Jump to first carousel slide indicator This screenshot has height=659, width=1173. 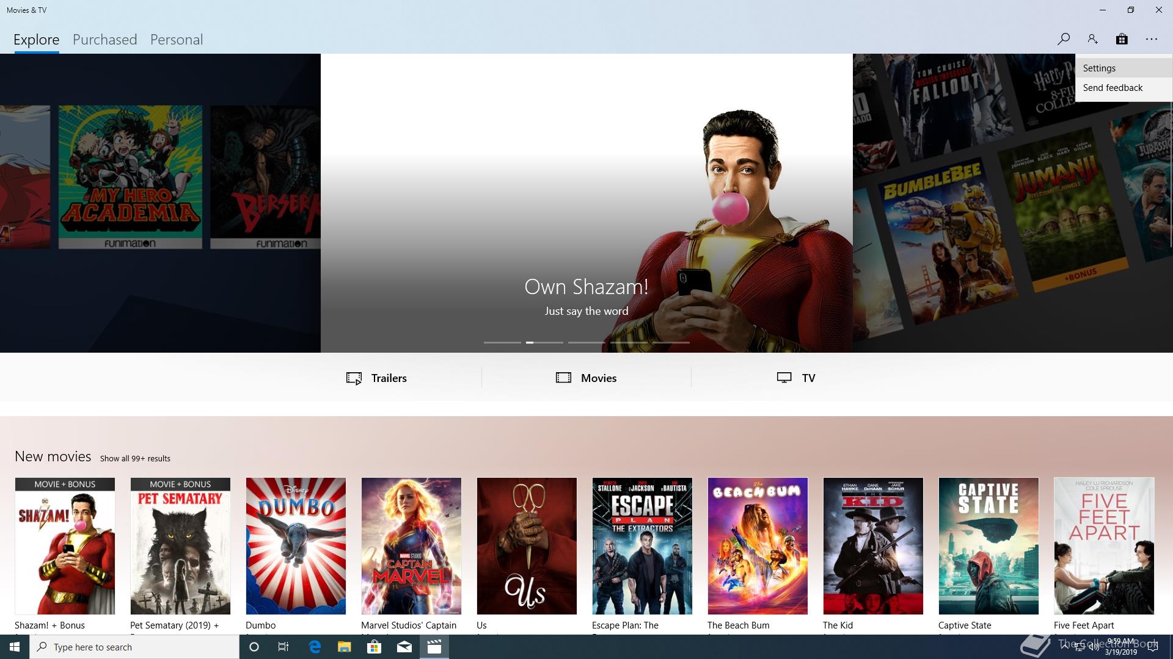[502, 342]
